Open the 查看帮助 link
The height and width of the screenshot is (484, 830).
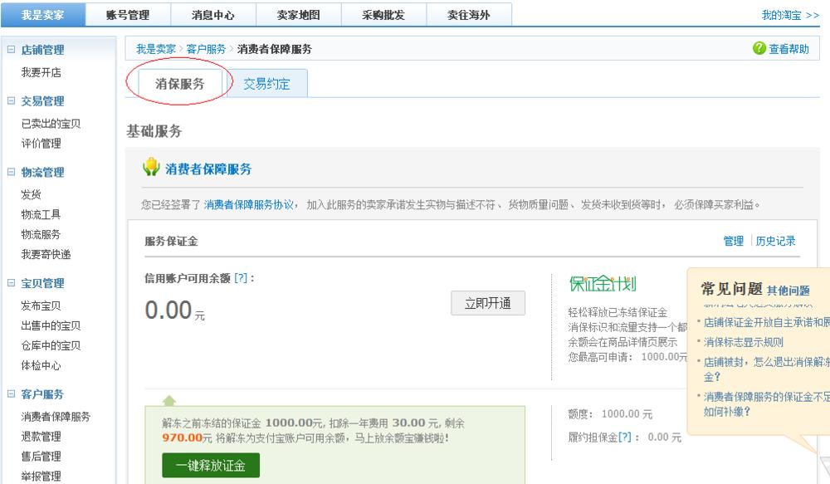[x=788, y=49]
